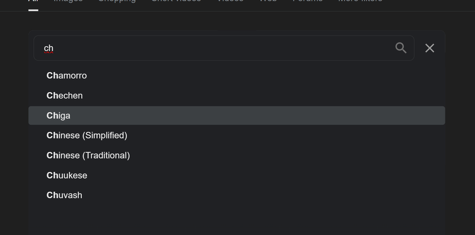Click the underlined 'ch' typed text

tap(49, 48)
